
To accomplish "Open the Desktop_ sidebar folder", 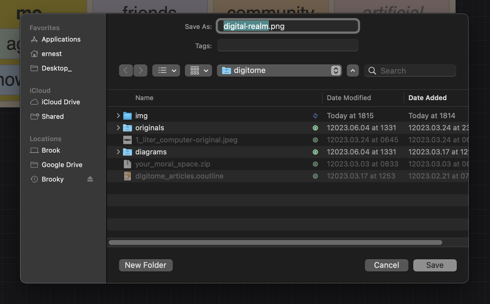I will (56, 68).
